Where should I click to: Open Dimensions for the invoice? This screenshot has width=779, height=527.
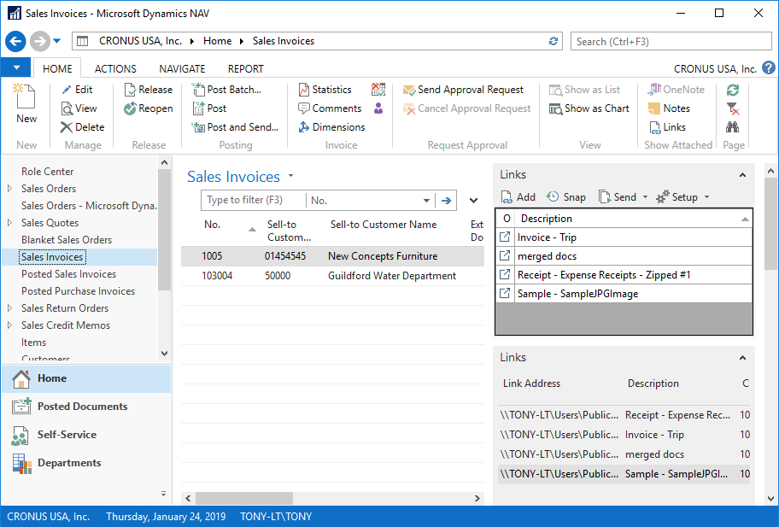point(305,127)
